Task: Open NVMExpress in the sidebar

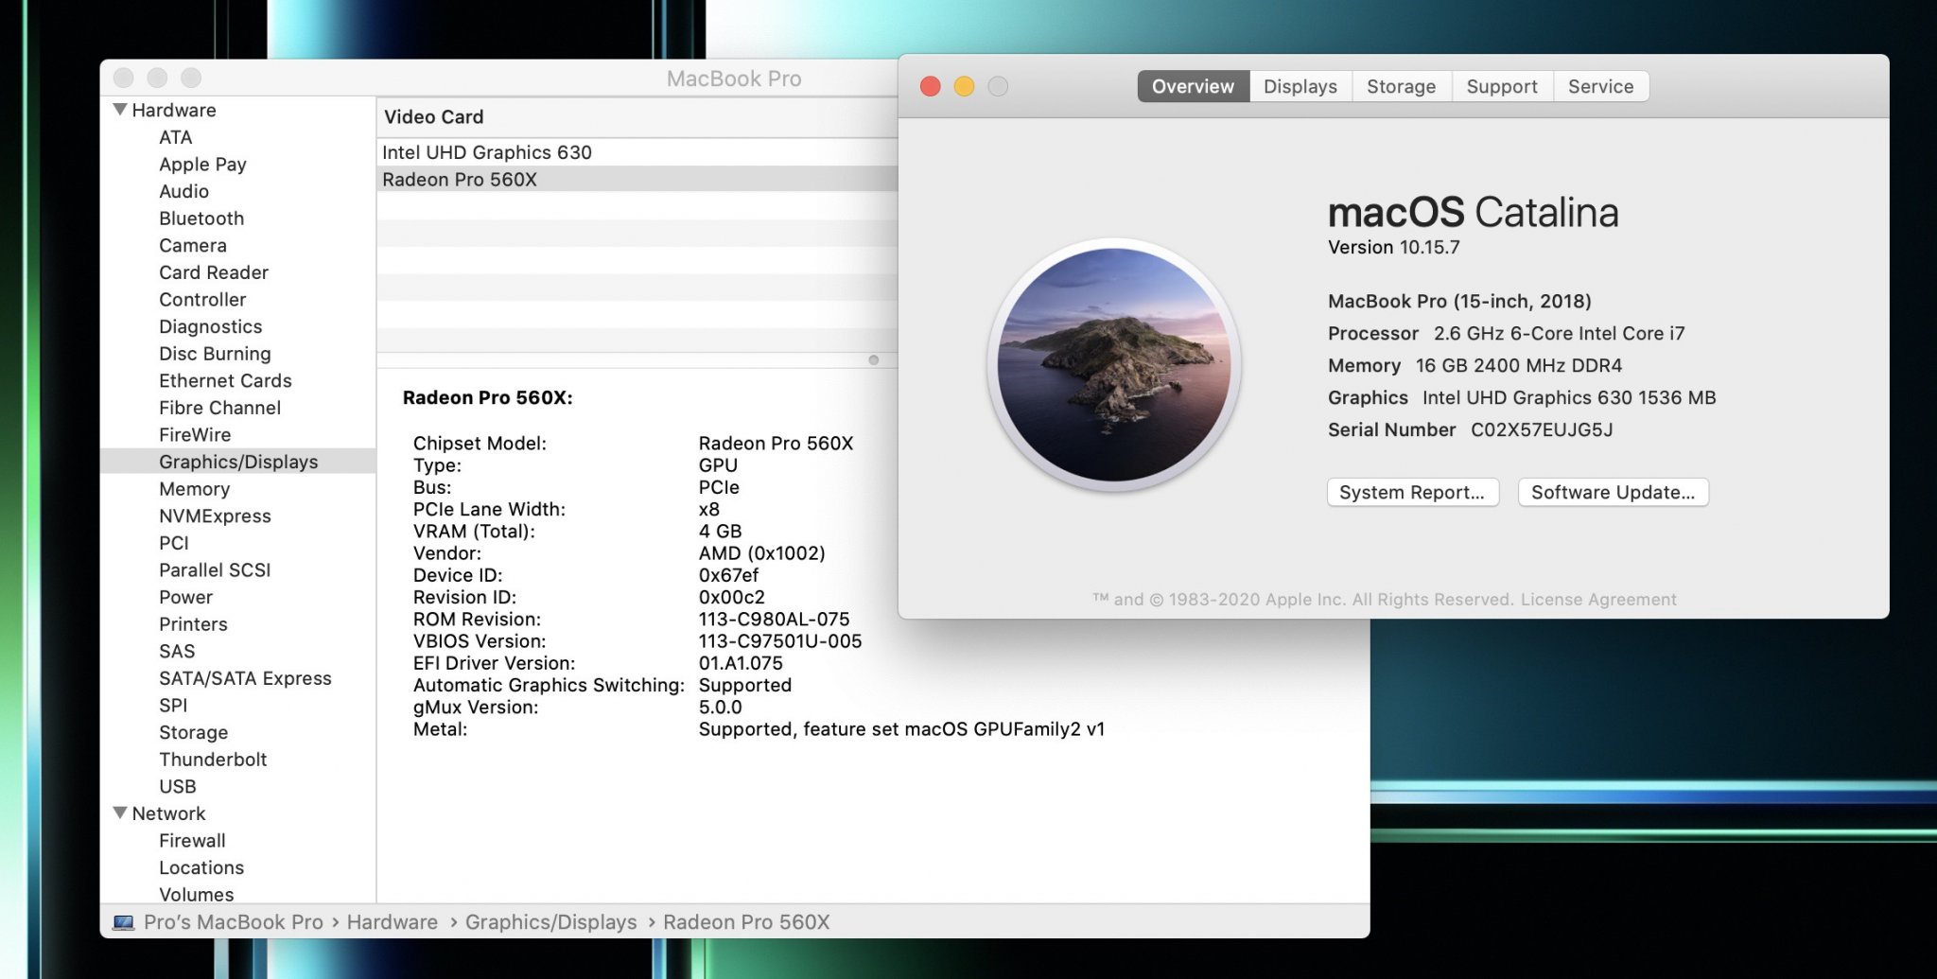Action: click(x=215, y=516)
